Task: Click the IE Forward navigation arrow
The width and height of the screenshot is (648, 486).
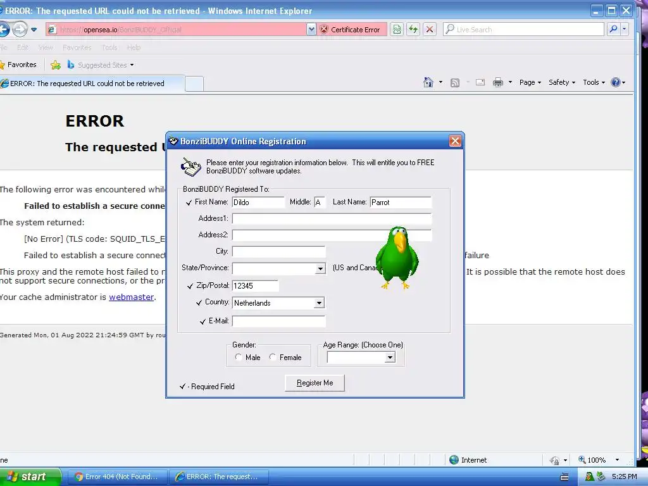Action: [20, 29]
